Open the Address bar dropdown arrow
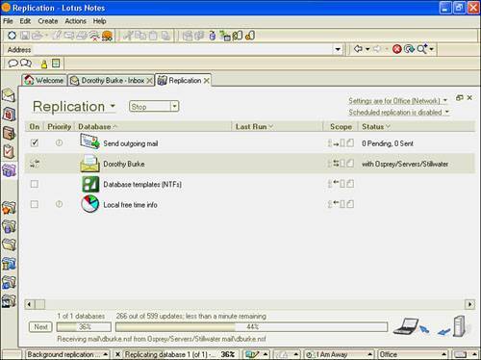The width and height of the screenshot is (481, 360). click(338, 49)
